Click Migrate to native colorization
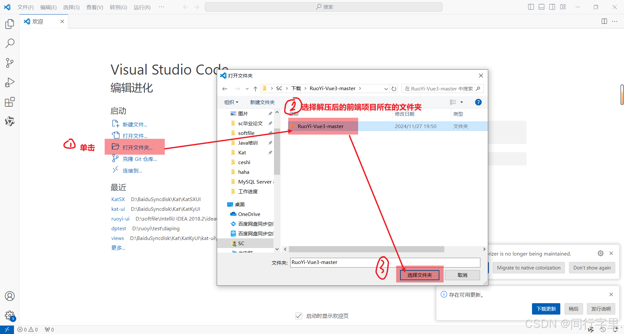 (x=529, y=268)
